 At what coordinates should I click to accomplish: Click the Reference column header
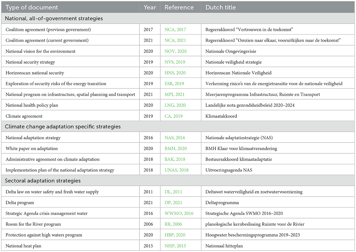pyautogui.click(x=179, y=8)
